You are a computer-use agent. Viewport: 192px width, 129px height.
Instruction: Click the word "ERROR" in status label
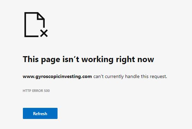37,91
